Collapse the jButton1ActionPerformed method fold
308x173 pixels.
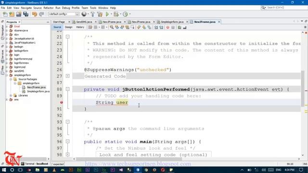point(67,89)
